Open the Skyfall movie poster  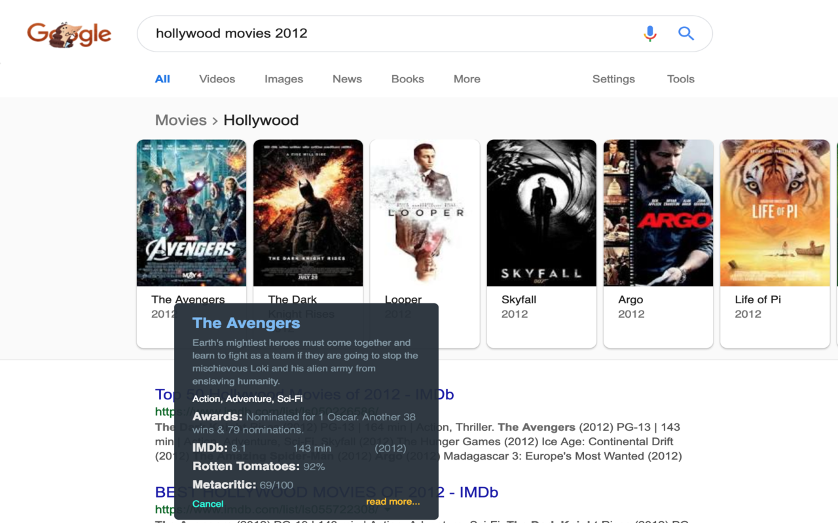click(541, 213)
